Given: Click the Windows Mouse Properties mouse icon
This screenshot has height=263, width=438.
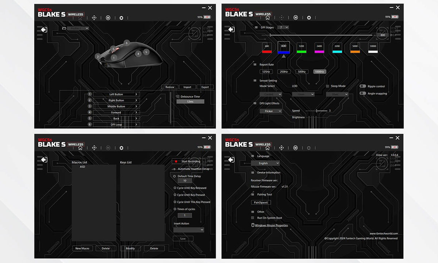Looking at the screenshot, I should [x=253, y=225].
